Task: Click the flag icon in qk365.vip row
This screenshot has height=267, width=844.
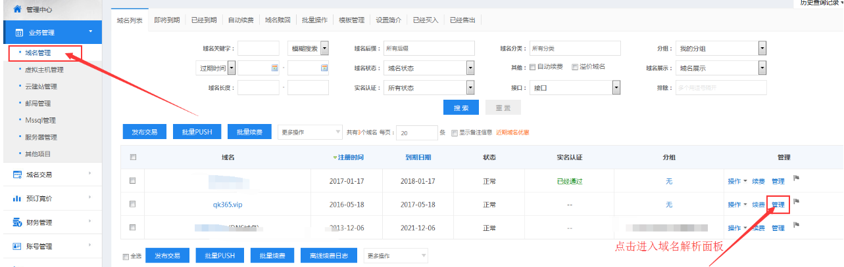Action: tap(796, 203)
